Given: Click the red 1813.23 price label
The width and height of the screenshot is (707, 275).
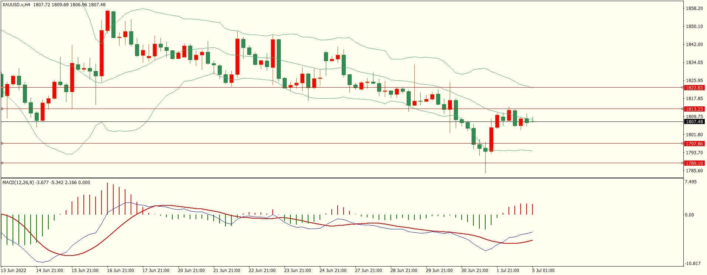Looking at the screenshot, I should (694, 109).
